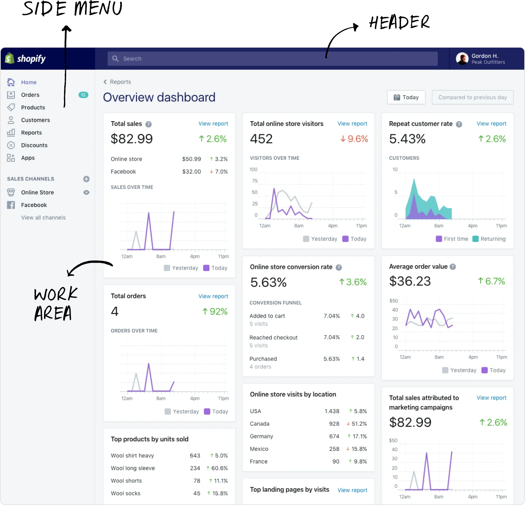Select Facebook sales channel
Image resolution: width=525 pixels, height=505 pixels.
tap(34, 205)
